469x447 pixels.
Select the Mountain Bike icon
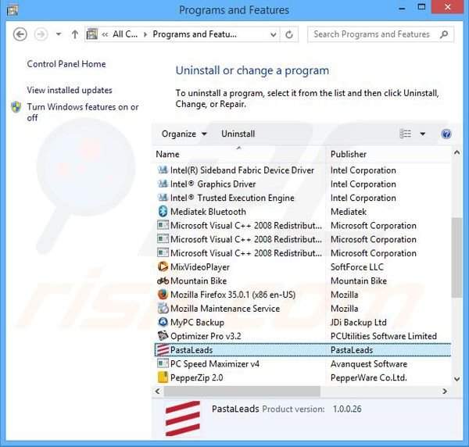[x=163, y=281]
